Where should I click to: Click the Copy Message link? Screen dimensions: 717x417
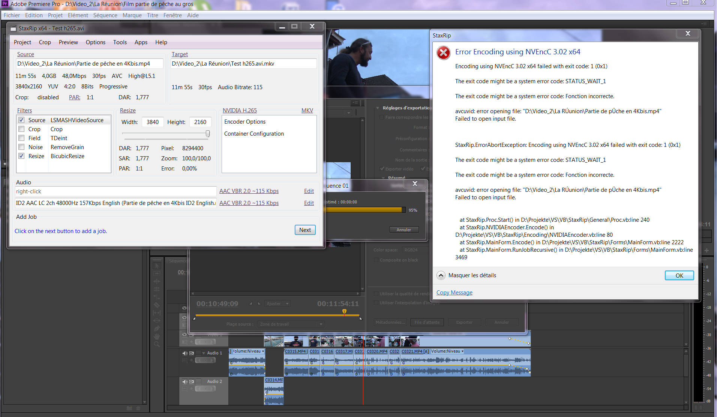pyautogui.click(x=454, y=293)
